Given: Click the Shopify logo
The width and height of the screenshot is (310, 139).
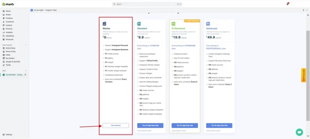Looking at the screenshot, I should coord(8,4).
